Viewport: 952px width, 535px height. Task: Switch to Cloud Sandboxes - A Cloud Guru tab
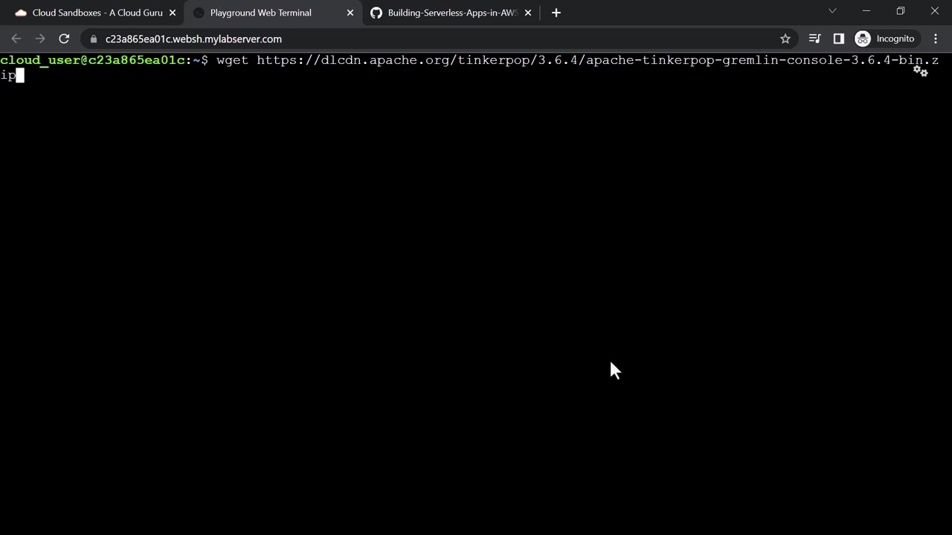click(x=92, y=13)
